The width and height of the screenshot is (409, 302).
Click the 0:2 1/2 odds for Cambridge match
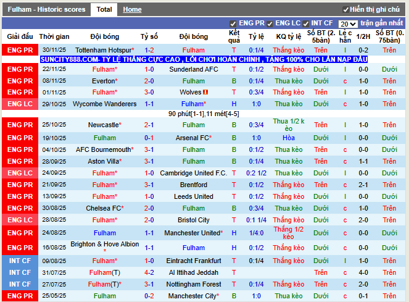(x=257, y=173)
